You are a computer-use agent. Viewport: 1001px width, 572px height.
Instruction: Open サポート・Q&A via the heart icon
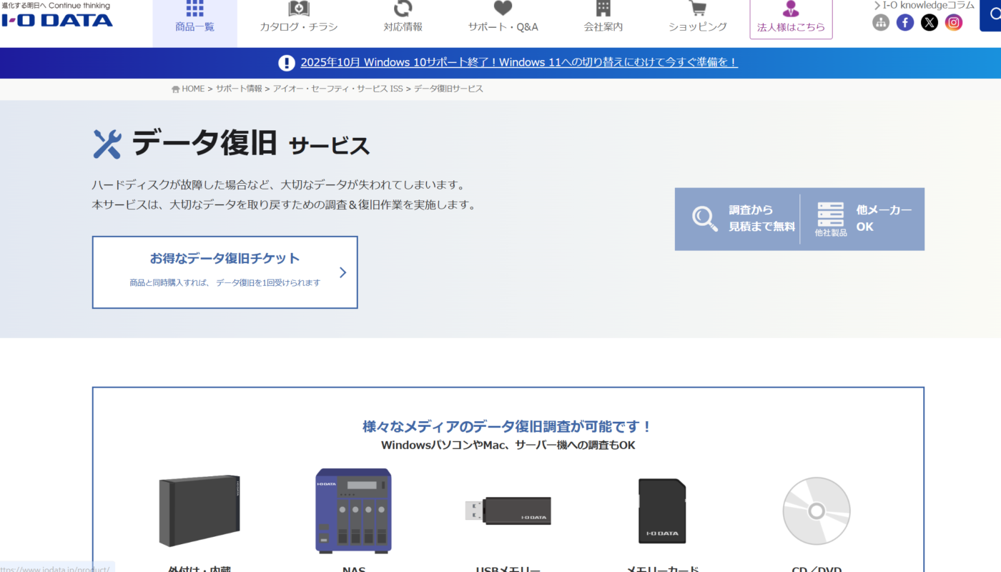pyautogui.click(x=502, y=9)
